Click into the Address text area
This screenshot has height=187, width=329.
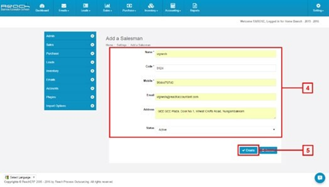pos(216,113)
